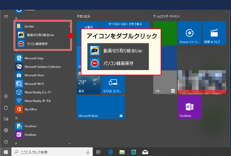Click the microphone icon in search box
This screenshot has height=156, width=231.
pos(88,152)
